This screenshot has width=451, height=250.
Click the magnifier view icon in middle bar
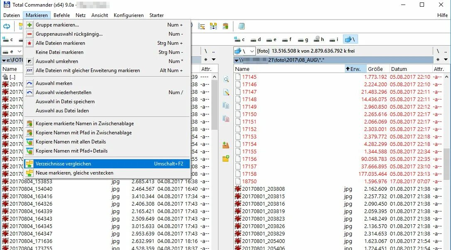(x=226, y=80)
